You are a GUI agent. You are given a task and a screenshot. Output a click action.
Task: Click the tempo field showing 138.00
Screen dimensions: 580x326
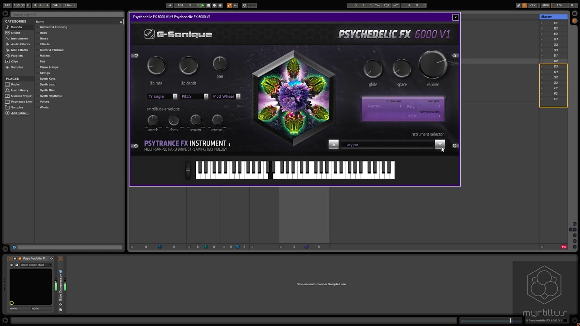tap(19, 5)
